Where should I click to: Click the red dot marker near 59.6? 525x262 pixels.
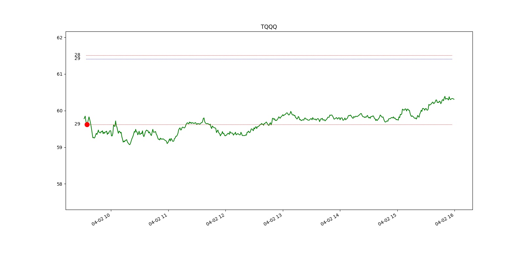tap(87, 124)
